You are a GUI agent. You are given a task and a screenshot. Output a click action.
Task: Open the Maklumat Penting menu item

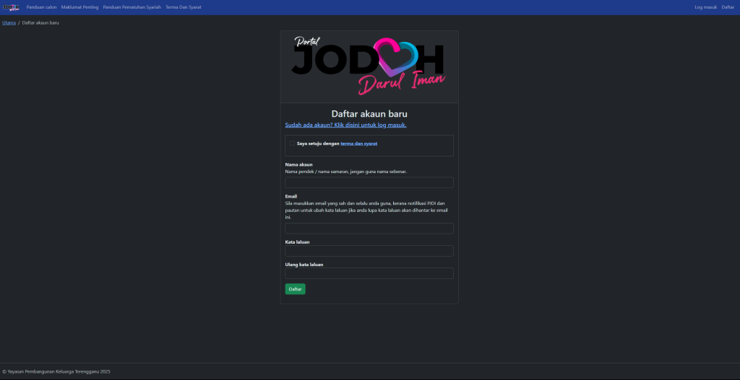point(79,7)
